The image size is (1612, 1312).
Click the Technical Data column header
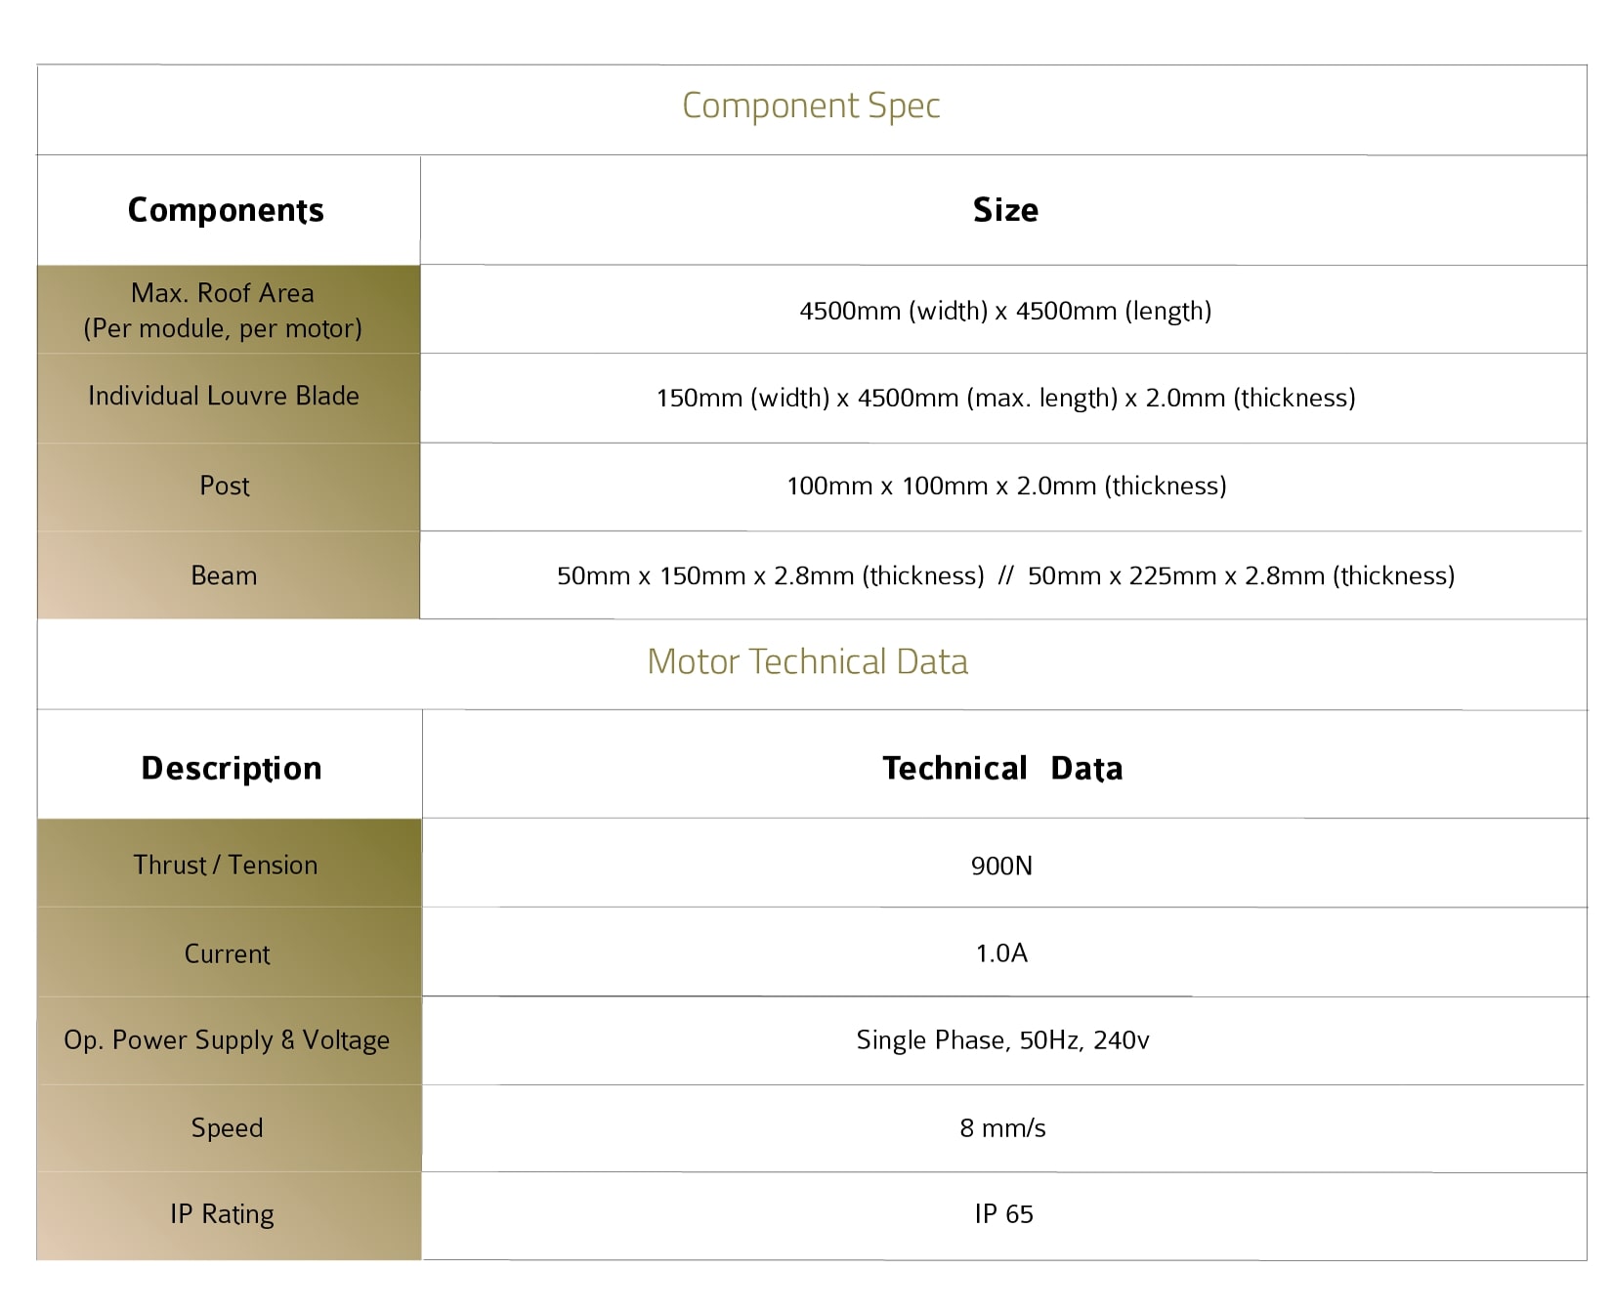[1002, 768]
